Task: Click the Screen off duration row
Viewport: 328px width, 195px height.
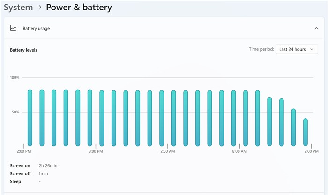Action: [x=29, y=173]
